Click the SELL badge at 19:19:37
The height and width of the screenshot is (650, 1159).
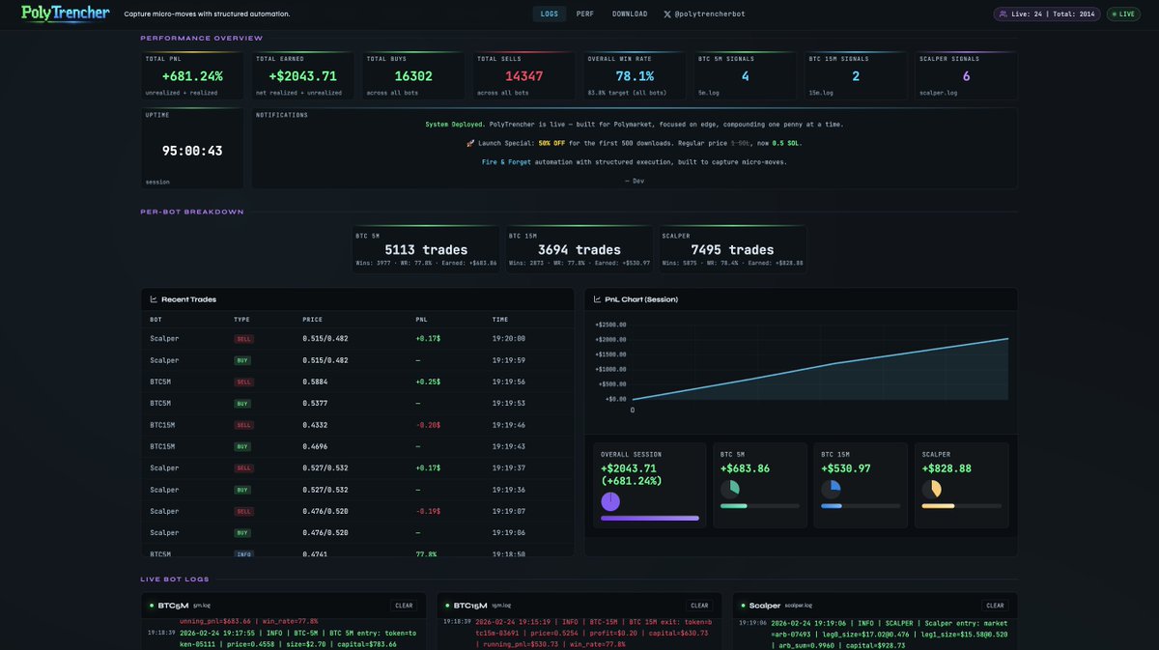coord(243,468)
